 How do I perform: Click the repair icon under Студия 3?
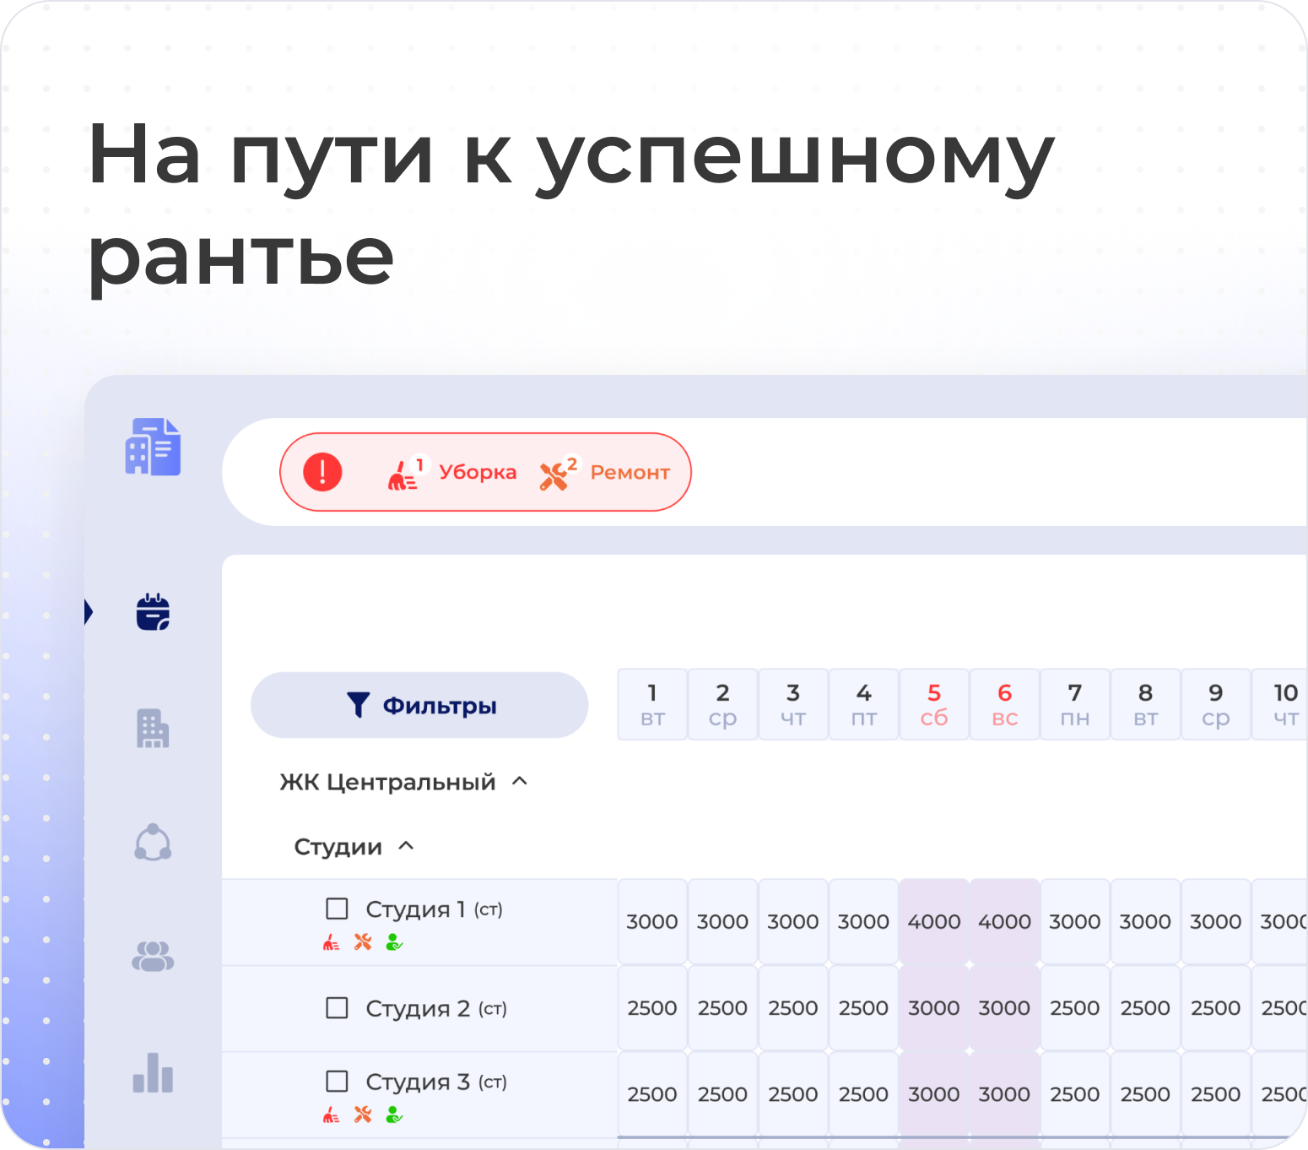[363, 1115]
